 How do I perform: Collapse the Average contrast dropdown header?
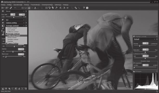pos(15,26)
